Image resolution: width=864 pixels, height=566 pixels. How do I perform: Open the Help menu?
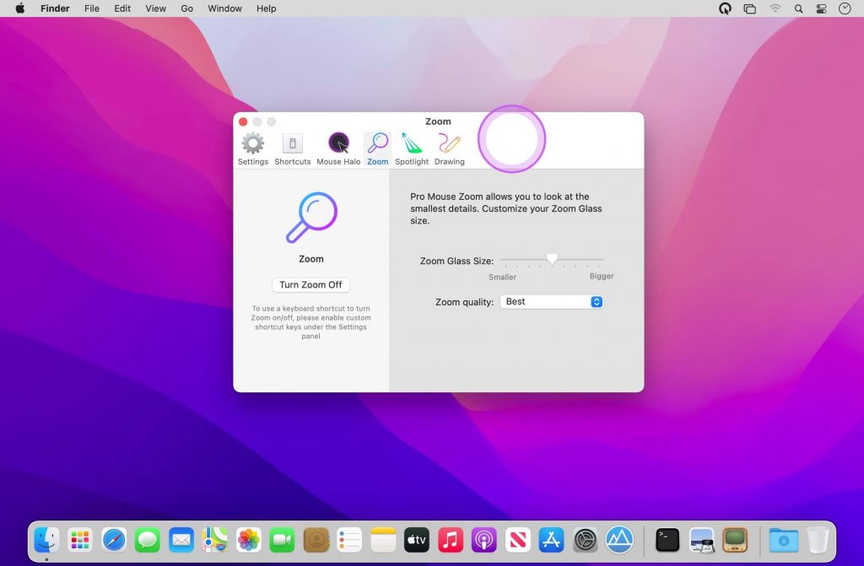(x=266, y=8)
